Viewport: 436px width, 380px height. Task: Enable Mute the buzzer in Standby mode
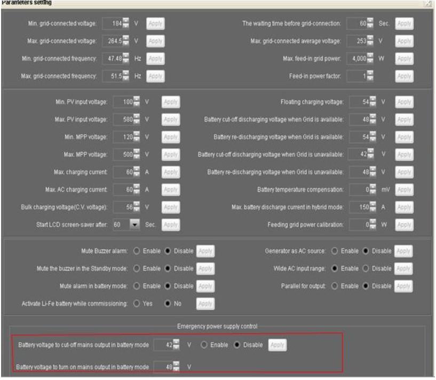(137, 268)
